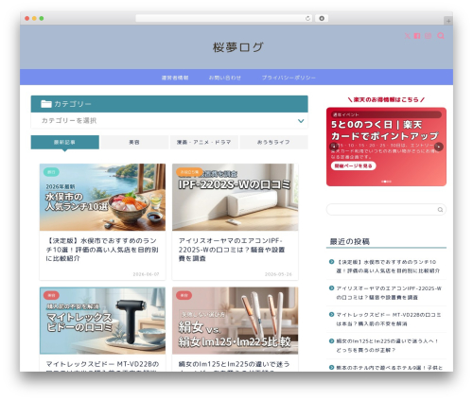Expand the カテゴリーを選択 dropdown
This screenshot has height=400, width=473.
click(169, 121)
